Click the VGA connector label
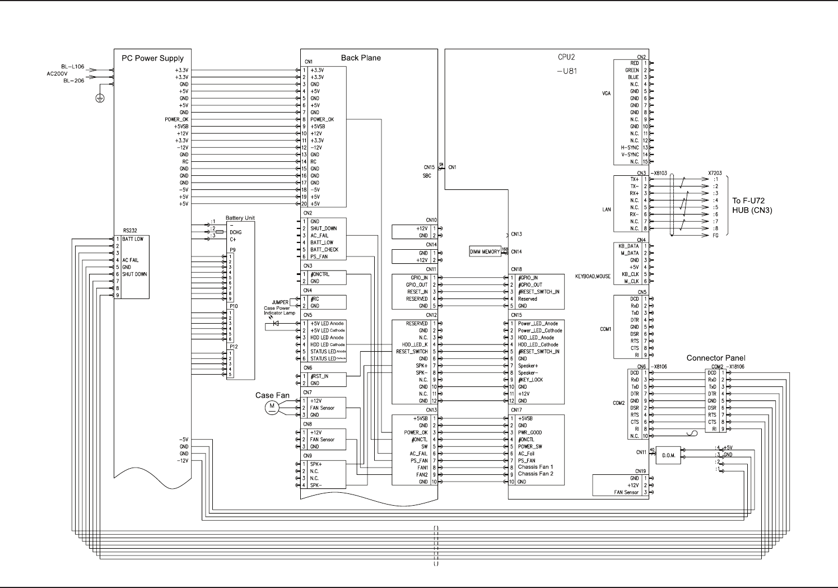838x588 pixels. point(606,95)
